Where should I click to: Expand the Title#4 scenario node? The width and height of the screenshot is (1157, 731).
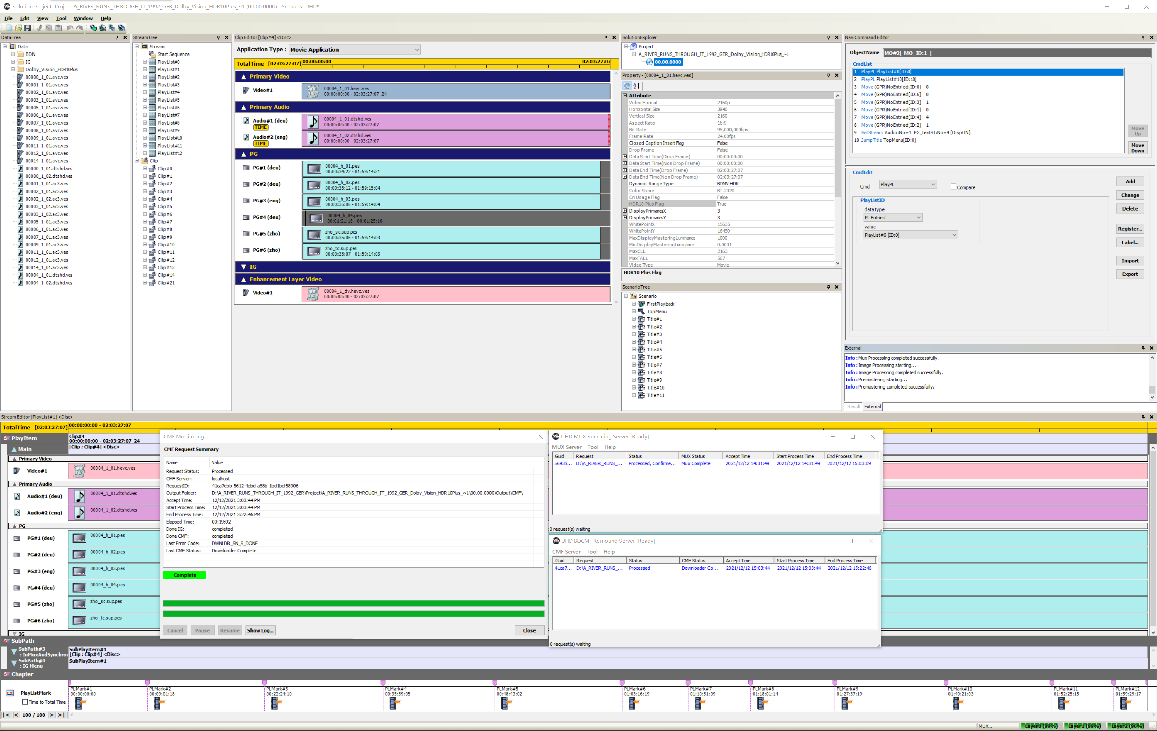[634, 342]
